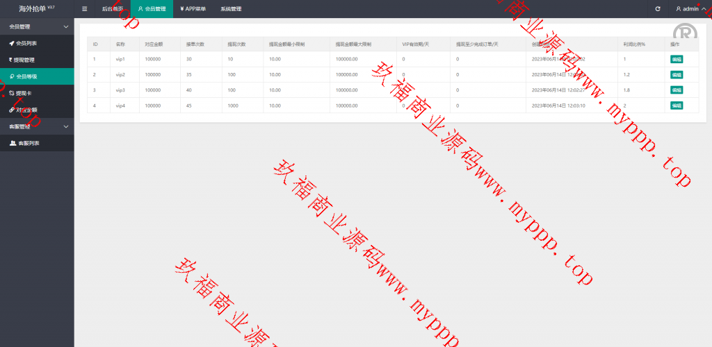This screenshot has height=347, width=712.
Task: Open the admin user dropdown
Action: click(690, 9)
